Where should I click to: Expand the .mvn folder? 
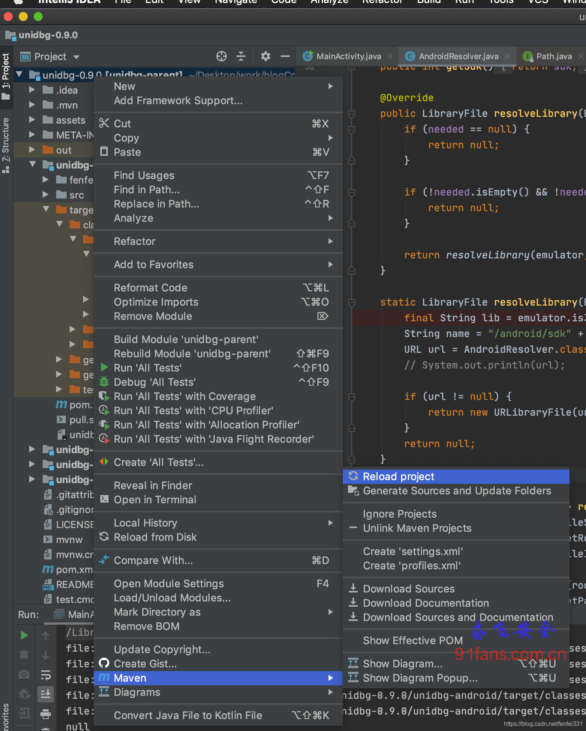32,104
